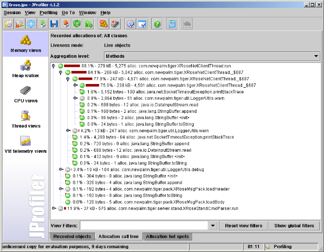This screenshot has height=252, width=324.
Task: Click into the View Filters text field
Action: click(x=144, y=226)
